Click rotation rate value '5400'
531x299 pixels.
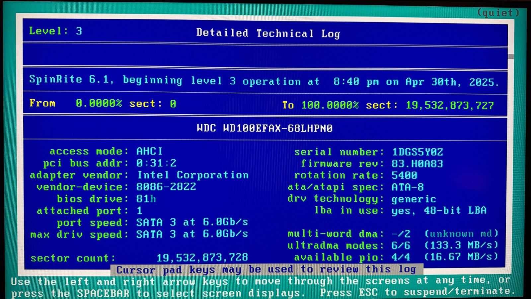[x=404, y=175]
